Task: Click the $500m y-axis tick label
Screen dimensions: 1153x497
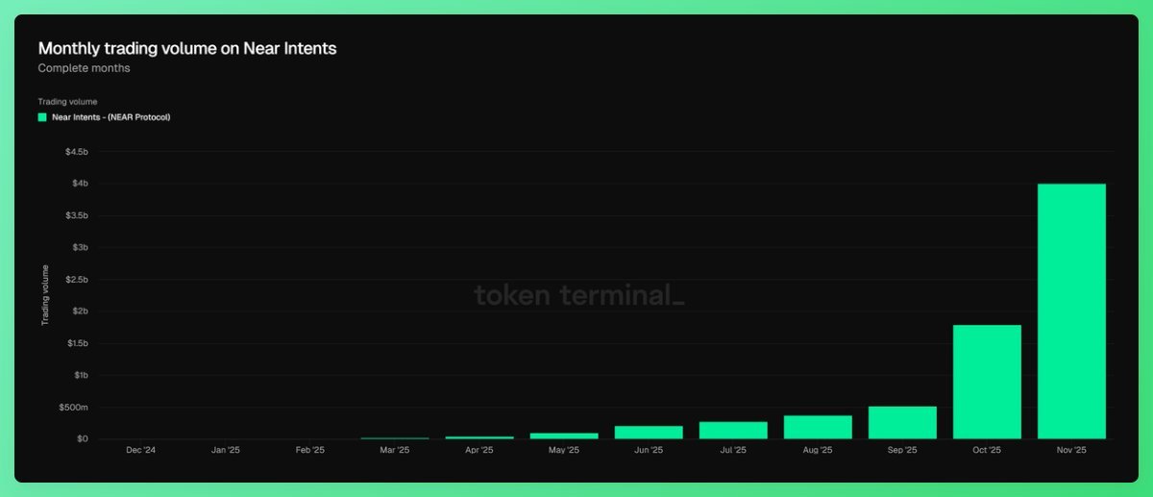Action: pos(75,408)
